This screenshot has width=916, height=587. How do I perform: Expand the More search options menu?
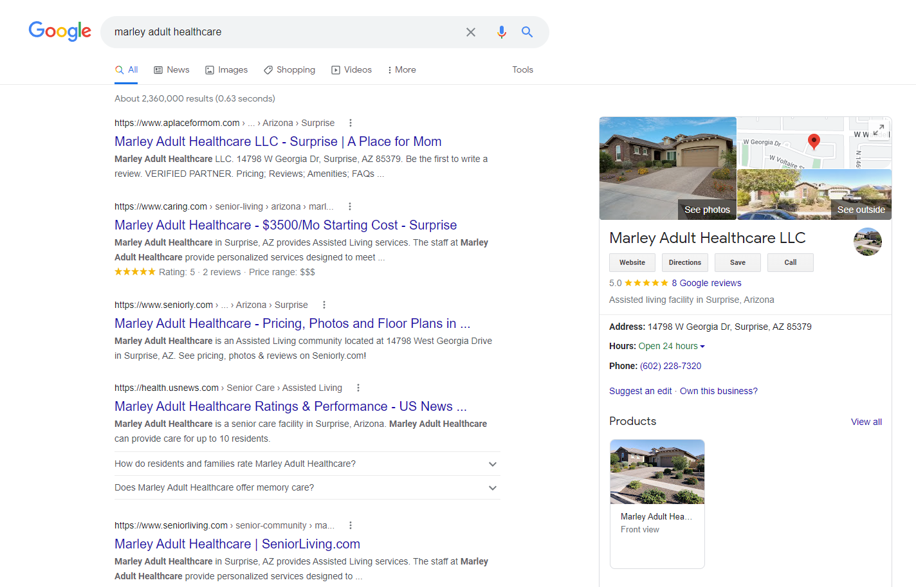tap(401, 69)
